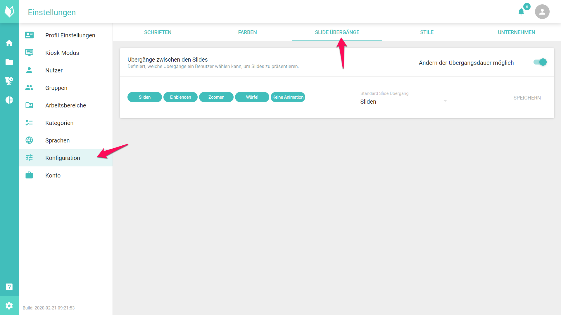
Task: Toggle the Zoomen transition chip
Action: (216, 97)
